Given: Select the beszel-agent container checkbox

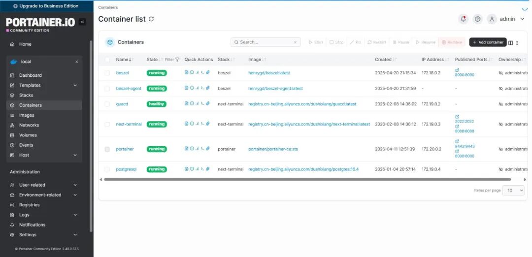Looking at the screenshot, I should pos(107,89).
